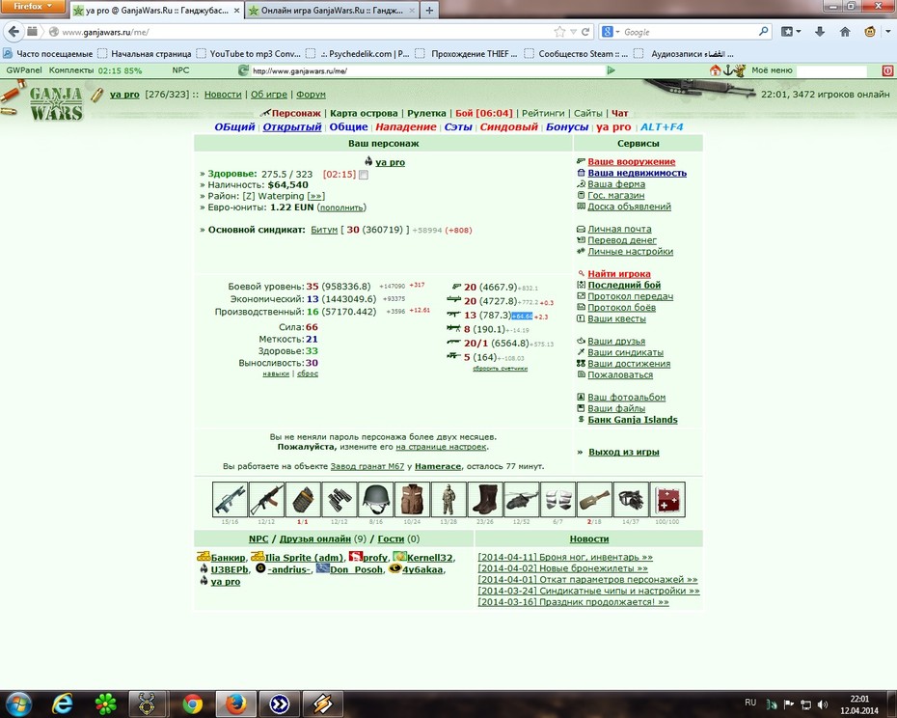Open news item Броня ног, инвентарь
The height and width of the screenshot is (718, 897).
[x=565, y=557]
